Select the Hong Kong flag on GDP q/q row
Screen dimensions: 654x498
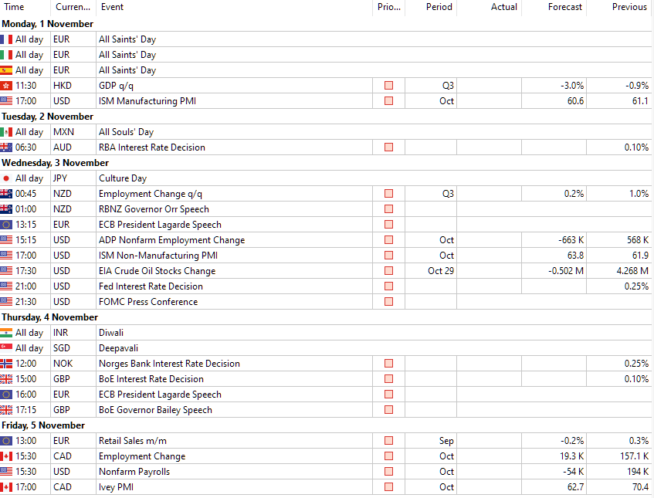click(x=6, y=86)
